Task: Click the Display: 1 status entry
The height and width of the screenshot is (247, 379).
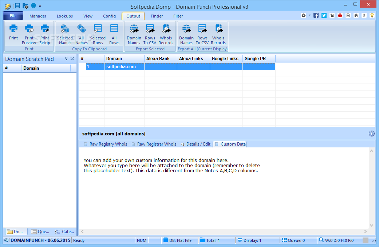Action: [249, 240]
